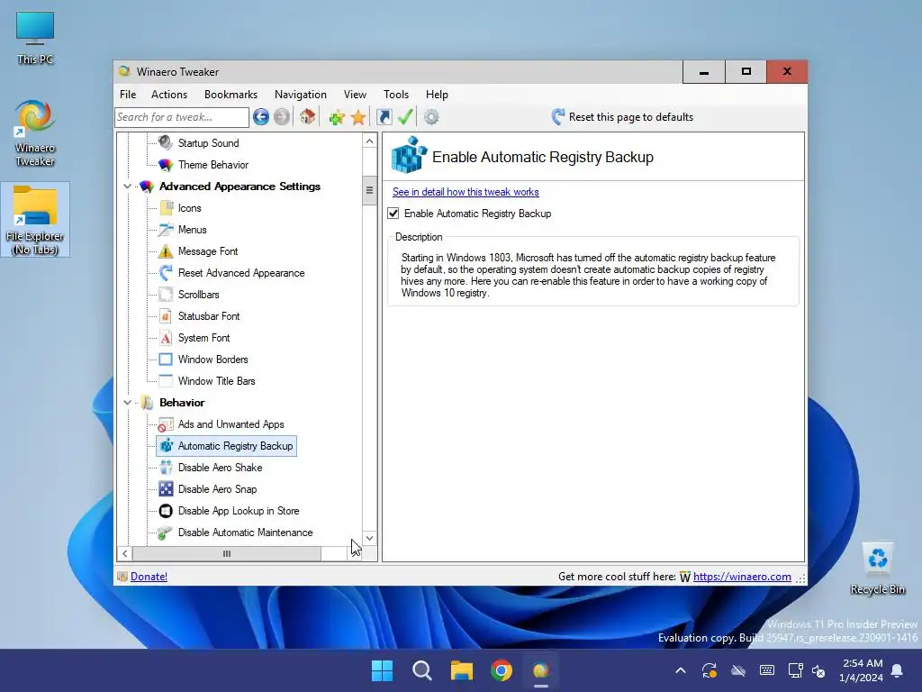922x692 pixels.
Task: Click tree scroll left arrow
Action: pyautogui.click(x=124, y=554)
